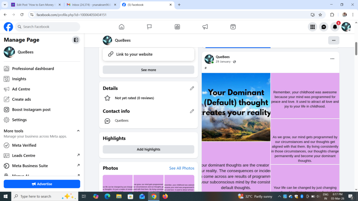Open Facebook notifications bell
Screen dimensions: 358x201
pos(335,27)
